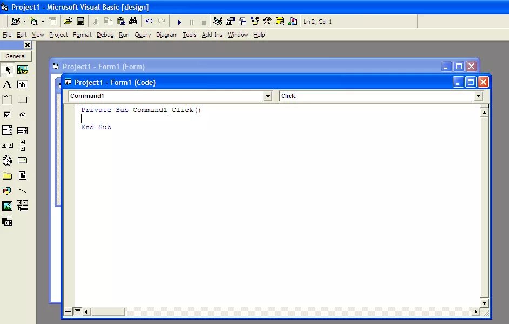The width and height of the screenshot is (509, 324).
Task: Select the vertical scrollbar control tool
Action: (22, 146)
